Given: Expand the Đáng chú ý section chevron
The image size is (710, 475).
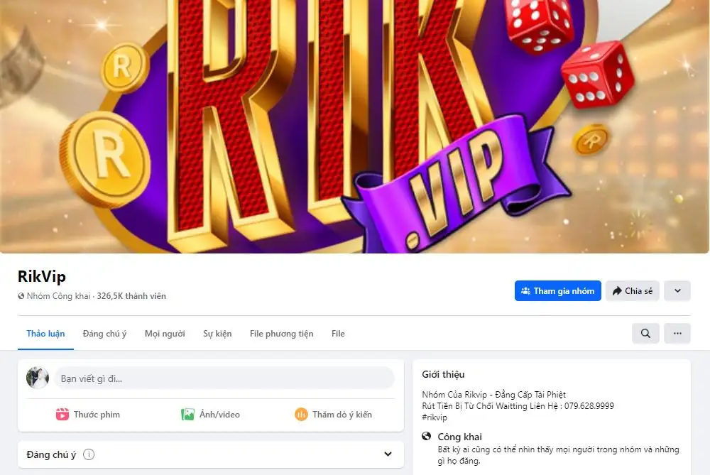Looking at the screenshot, I should tap(388, 454).
